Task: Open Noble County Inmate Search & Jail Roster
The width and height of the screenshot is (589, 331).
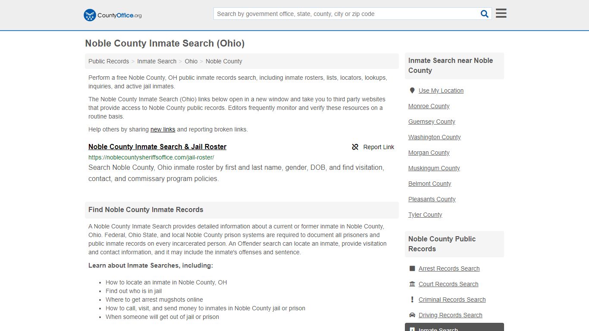Action: pyautogui.click(x=157, y=147)
